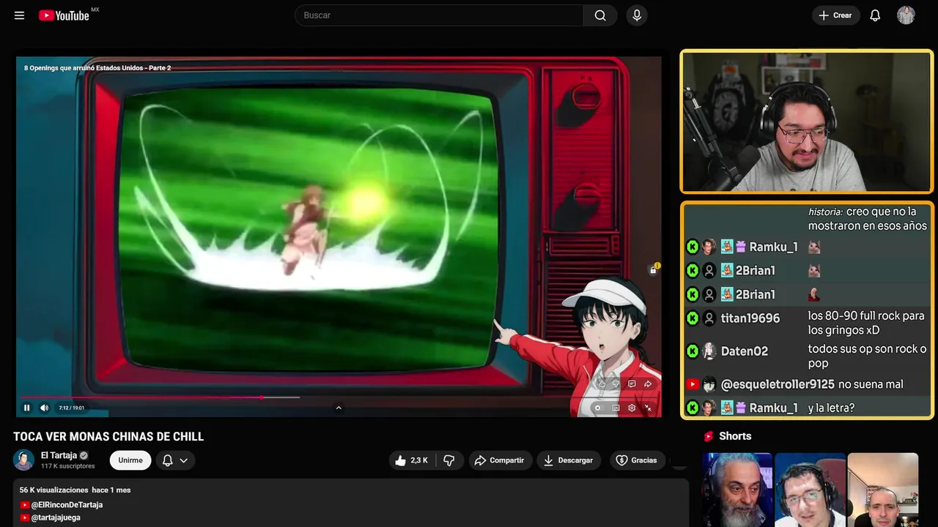This screenshot has height=527, width=938.
Task: Click username @esqueletroller9125 in chat
Action: click(778, 384)
